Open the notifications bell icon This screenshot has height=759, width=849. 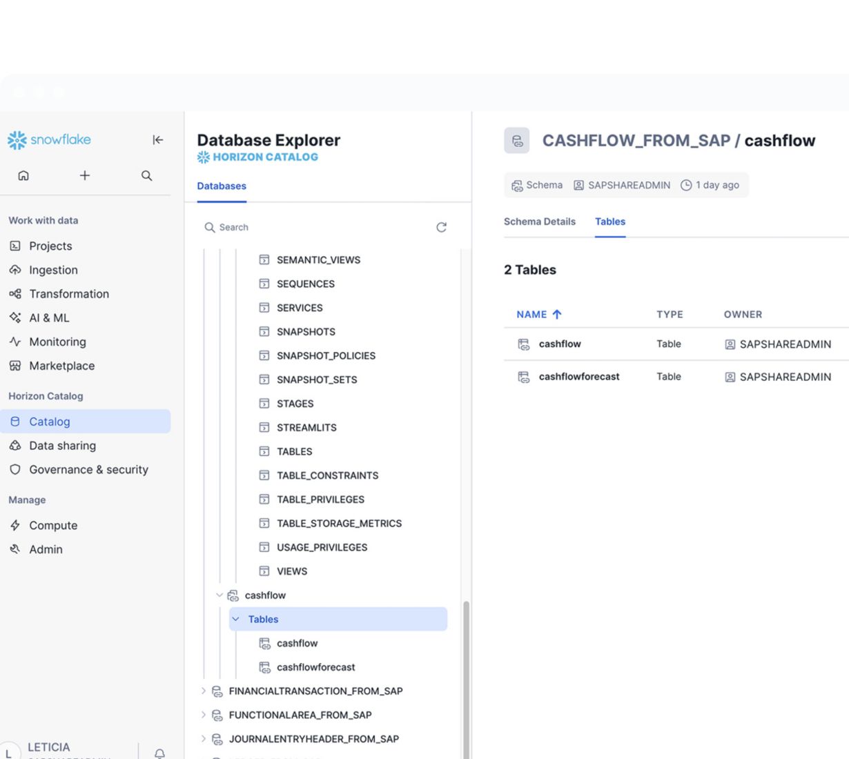pyautogui.click(x=159, y=753)
